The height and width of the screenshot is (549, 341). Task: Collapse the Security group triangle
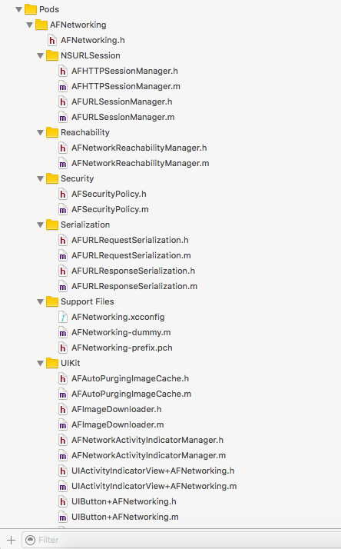(41, 179)
